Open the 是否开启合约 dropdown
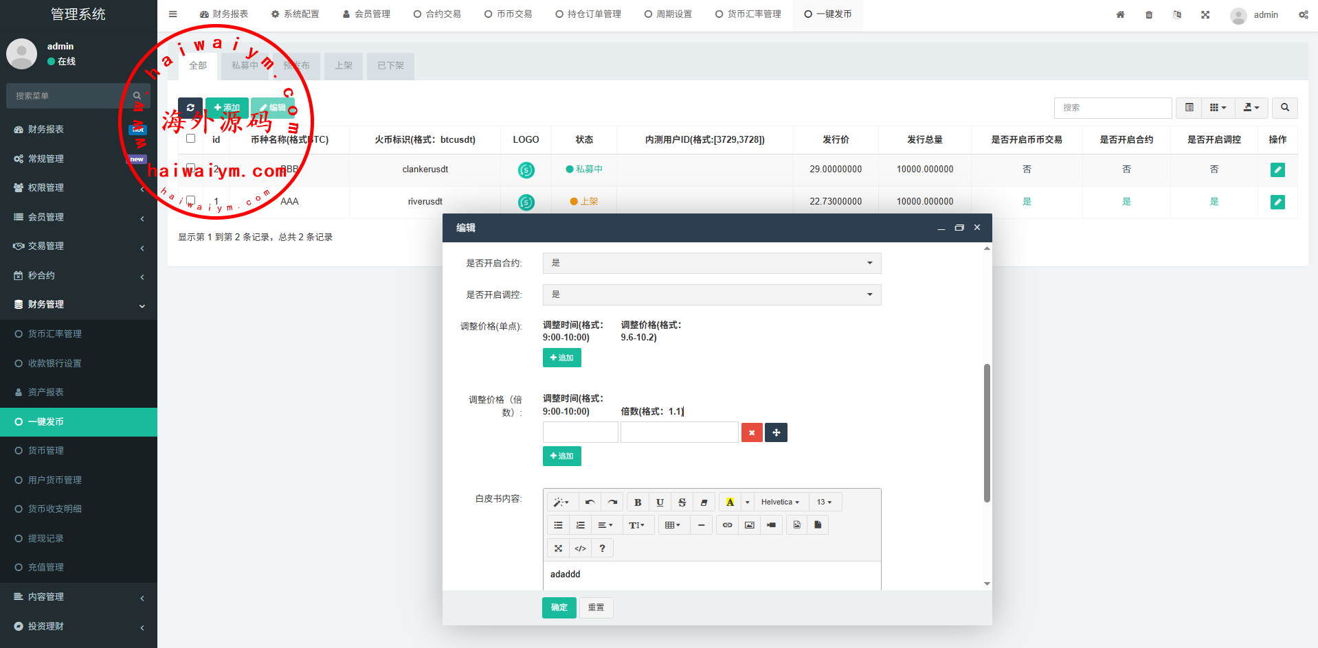 (711, 263)
